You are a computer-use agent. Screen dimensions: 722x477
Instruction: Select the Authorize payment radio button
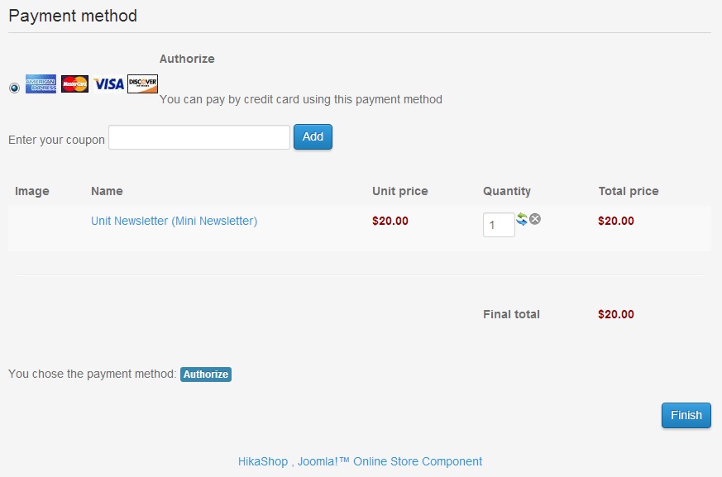click(14, 88)
